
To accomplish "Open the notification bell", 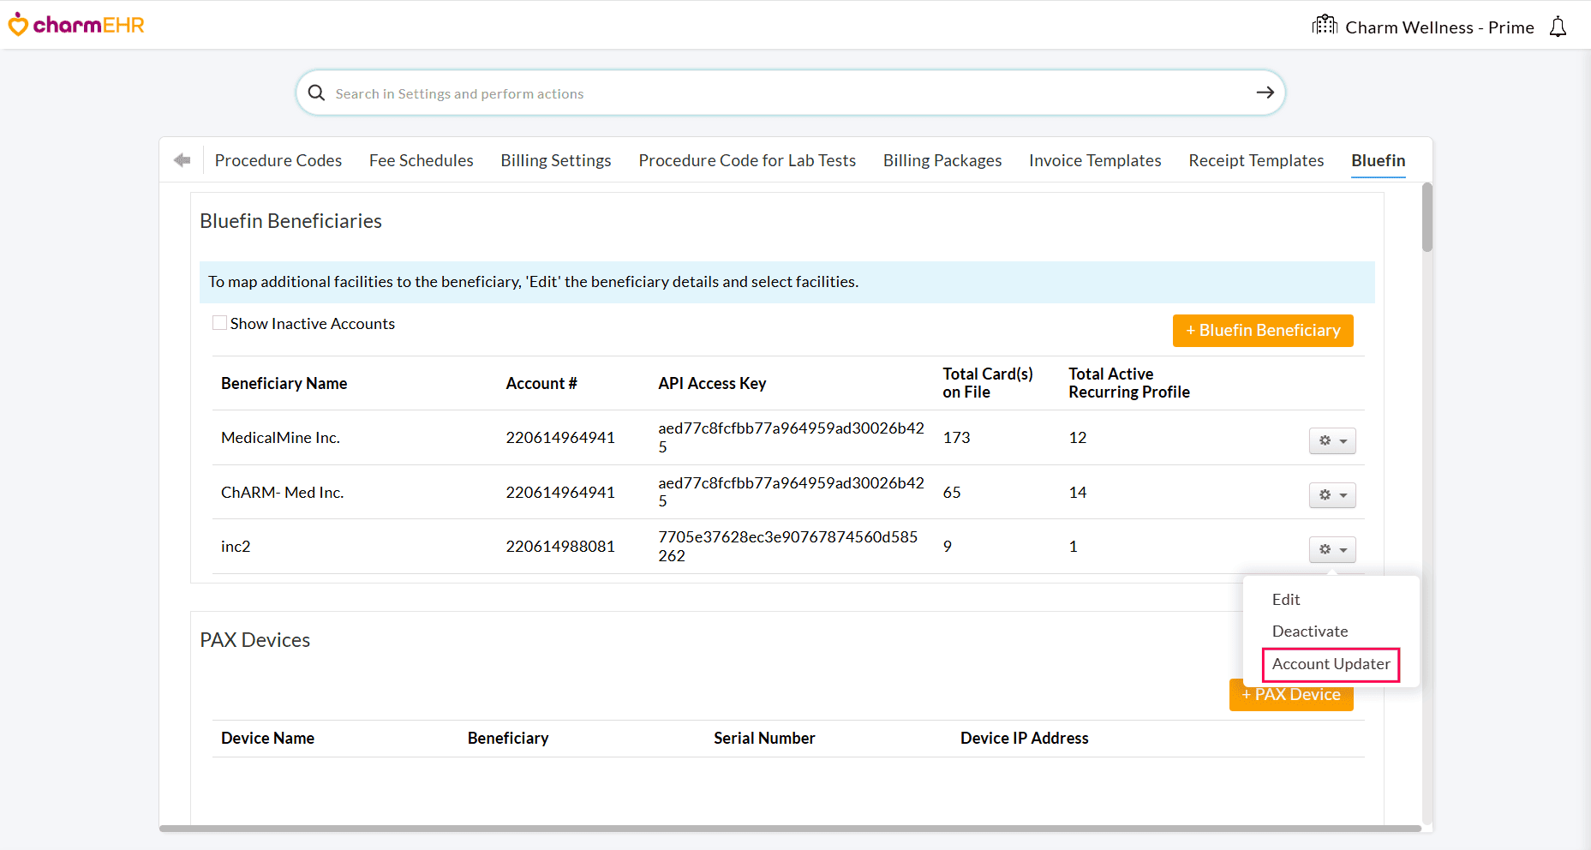I will (1558, 26).
